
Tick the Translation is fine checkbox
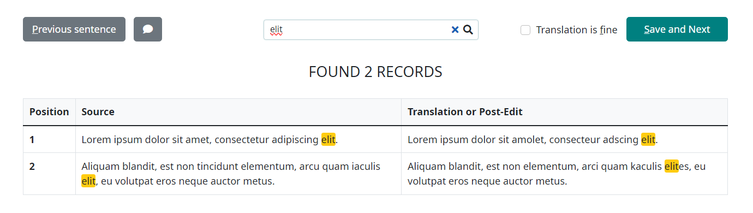(525, 30)
